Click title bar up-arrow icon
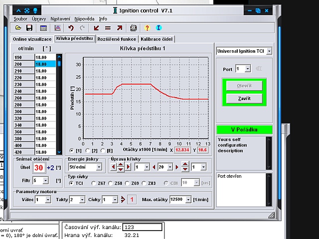 tap(18, 10)
